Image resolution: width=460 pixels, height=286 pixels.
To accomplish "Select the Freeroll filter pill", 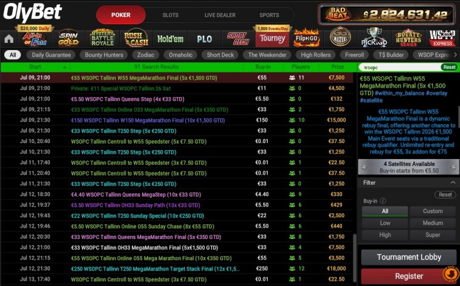I will point(355,55).
